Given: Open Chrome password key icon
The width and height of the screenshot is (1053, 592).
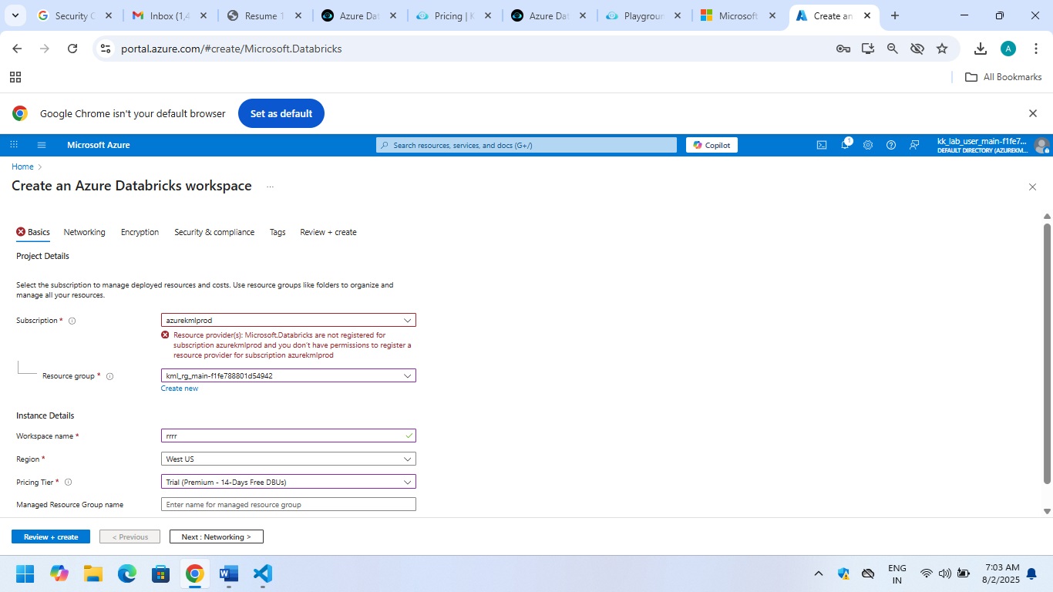Looking at the screenshot, I should (843, 49).
